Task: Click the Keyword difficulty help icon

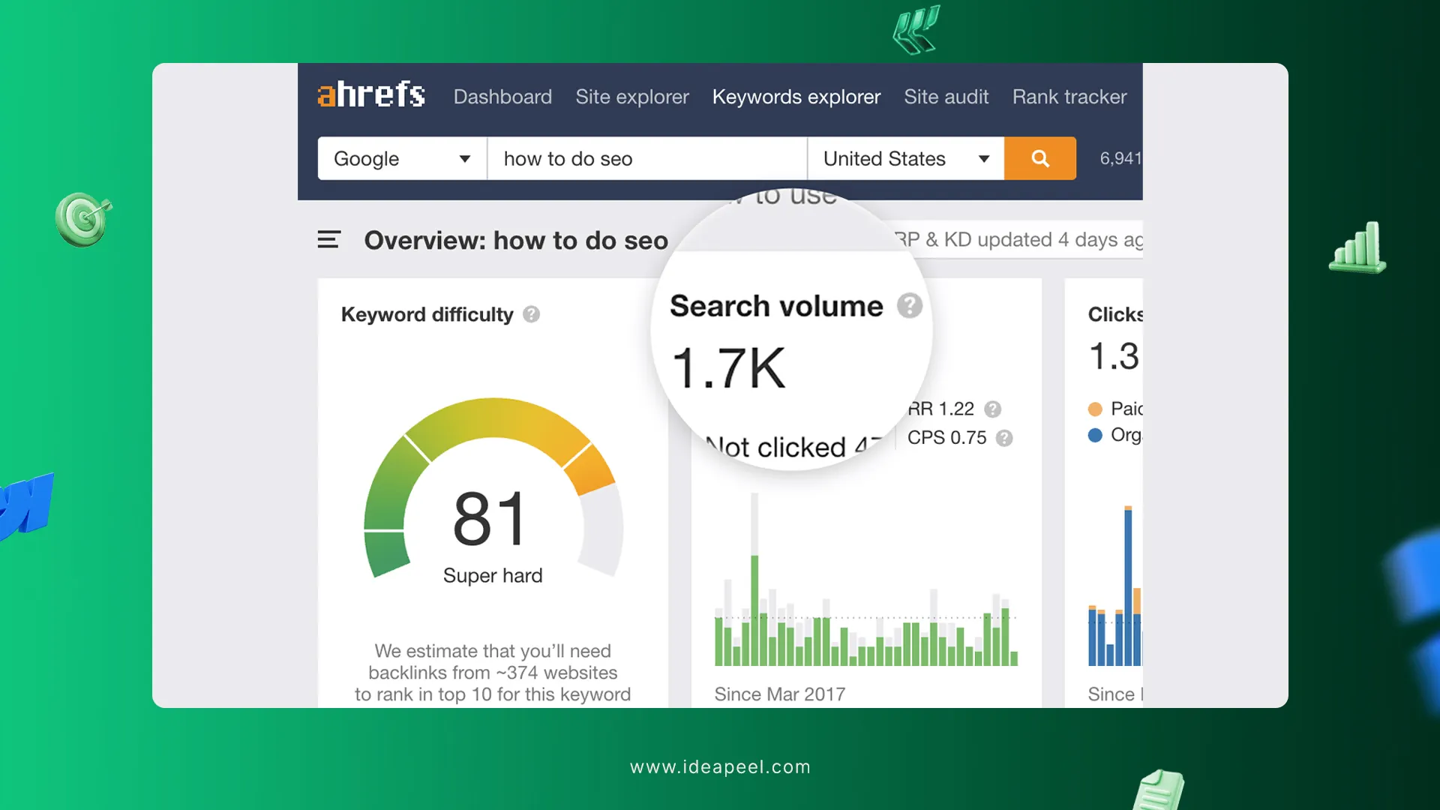Action: coord(531,314)
